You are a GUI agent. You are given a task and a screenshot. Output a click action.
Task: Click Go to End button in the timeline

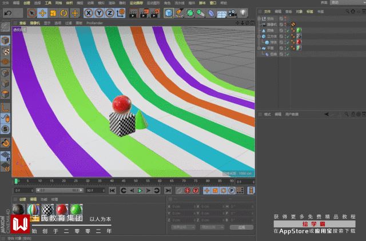tap(168, 191)
